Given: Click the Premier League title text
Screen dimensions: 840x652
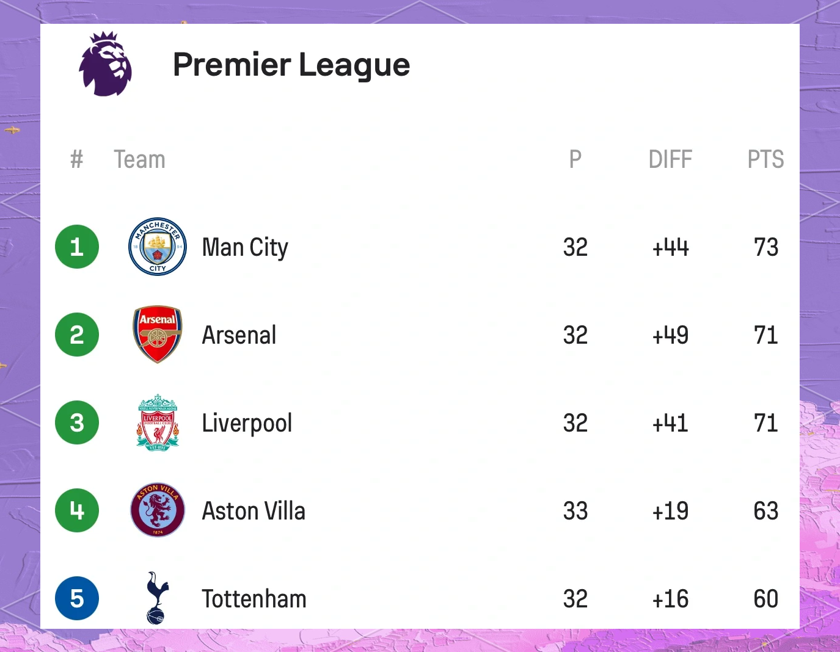Looking at the screenshot, I should pos(291,65).
